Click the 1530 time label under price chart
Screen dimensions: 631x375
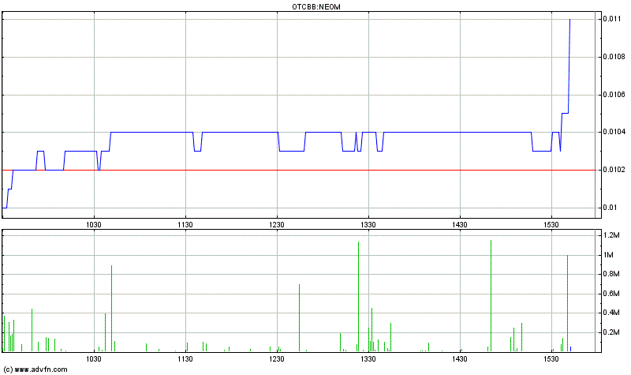point(551,225)
